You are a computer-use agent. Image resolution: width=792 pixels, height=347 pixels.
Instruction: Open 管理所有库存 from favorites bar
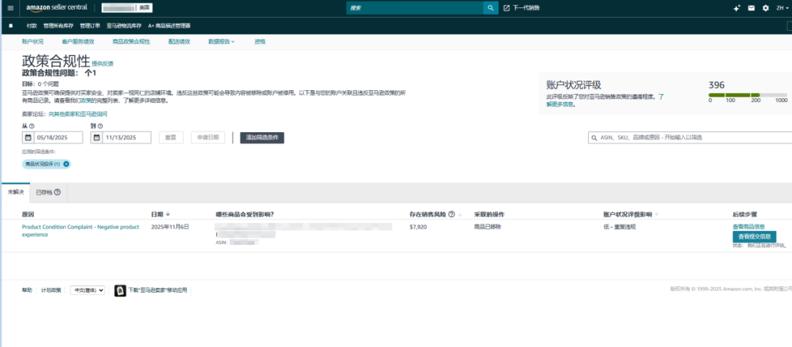point(58,26)
